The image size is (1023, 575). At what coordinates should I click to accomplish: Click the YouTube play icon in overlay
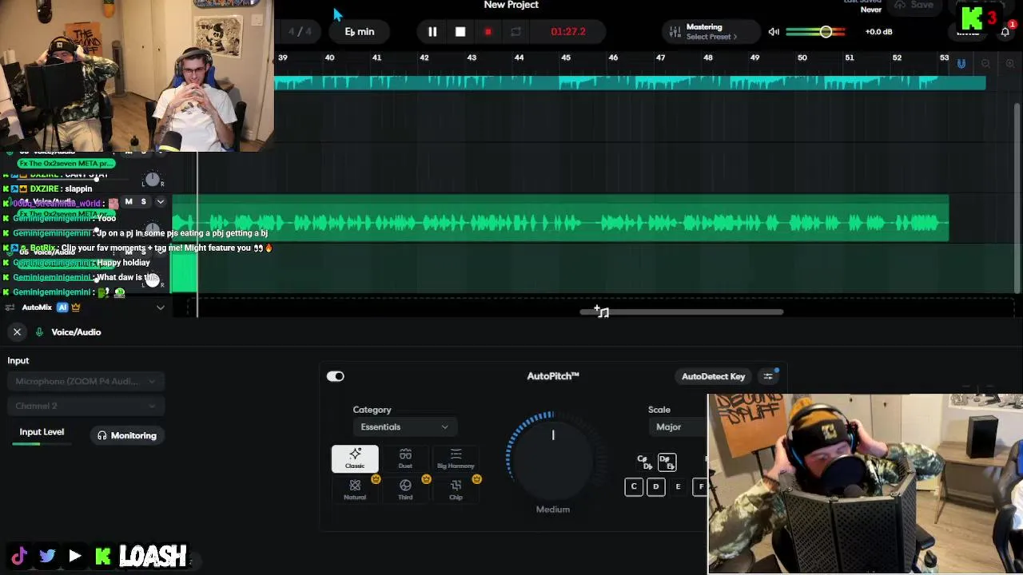(74, 556)
